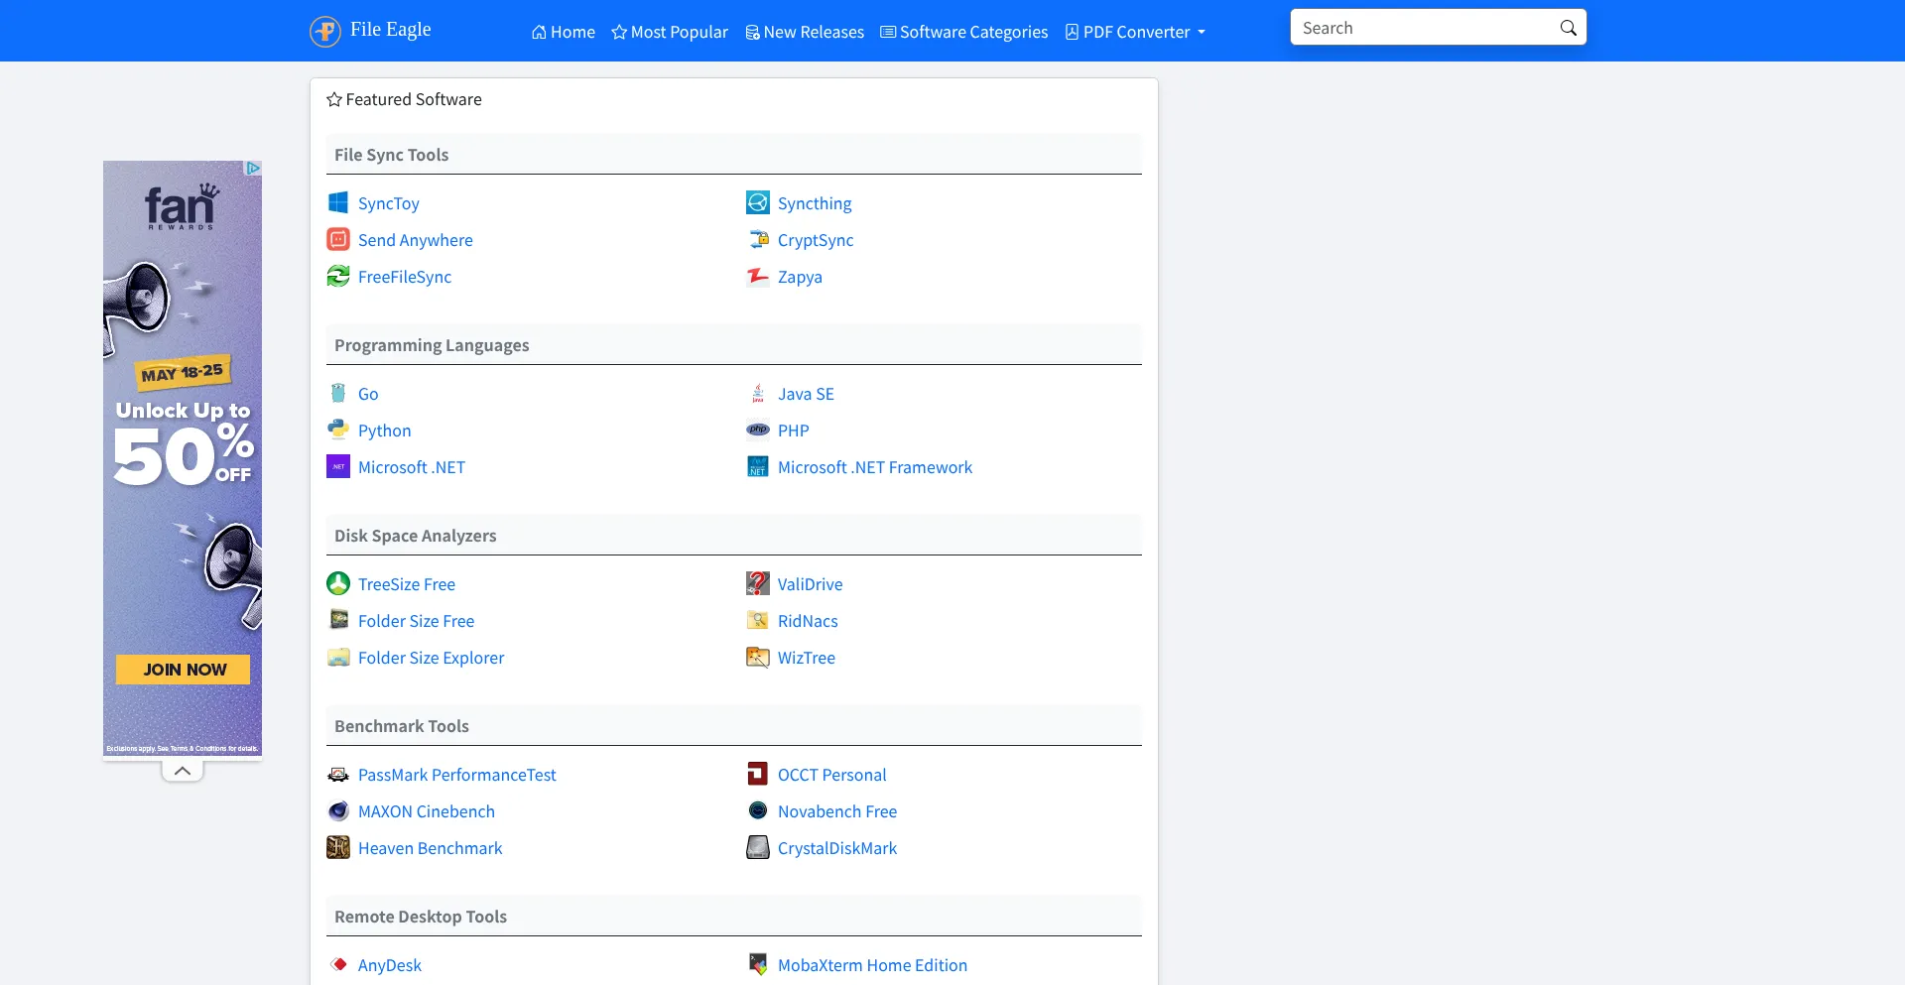Image resolution: width=1905 pixels, height=985 pixels.
Task: Click the FreeFileSync green arrows icon
Action: coord(338,276)
